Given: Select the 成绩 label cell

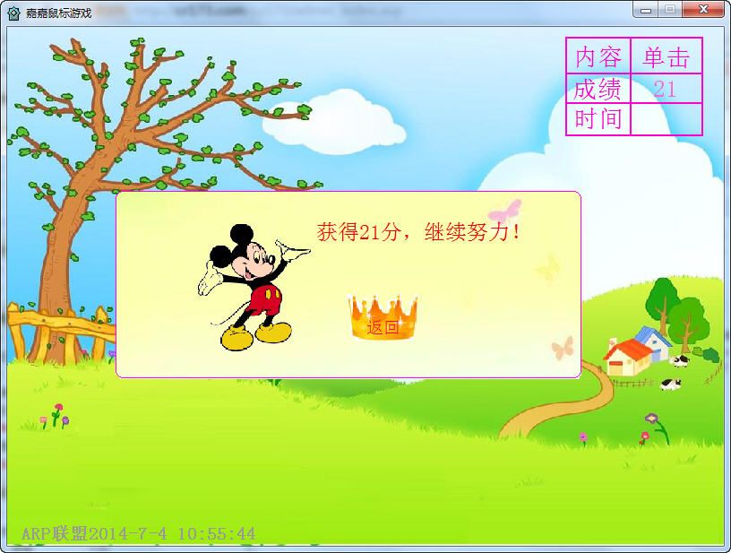Looking at the screenshot, I should pos(598,88).
